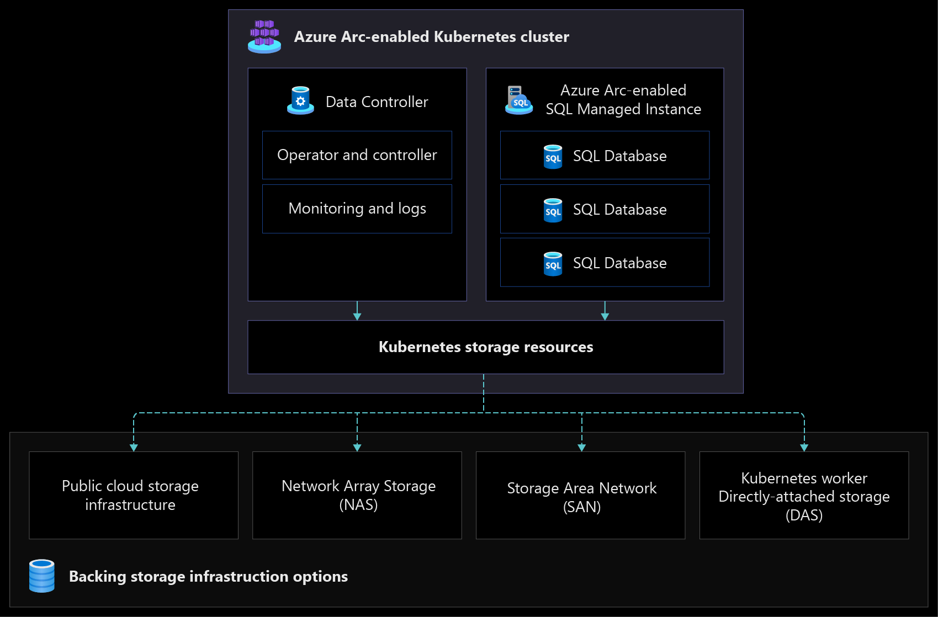Click the first SQL Database cylinder icon

tap(553, 157)
